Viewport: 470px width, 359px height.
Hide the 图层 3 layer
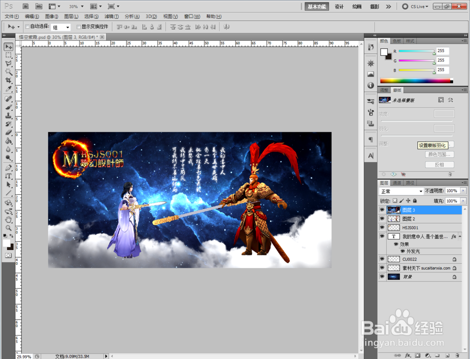[382, 210]
